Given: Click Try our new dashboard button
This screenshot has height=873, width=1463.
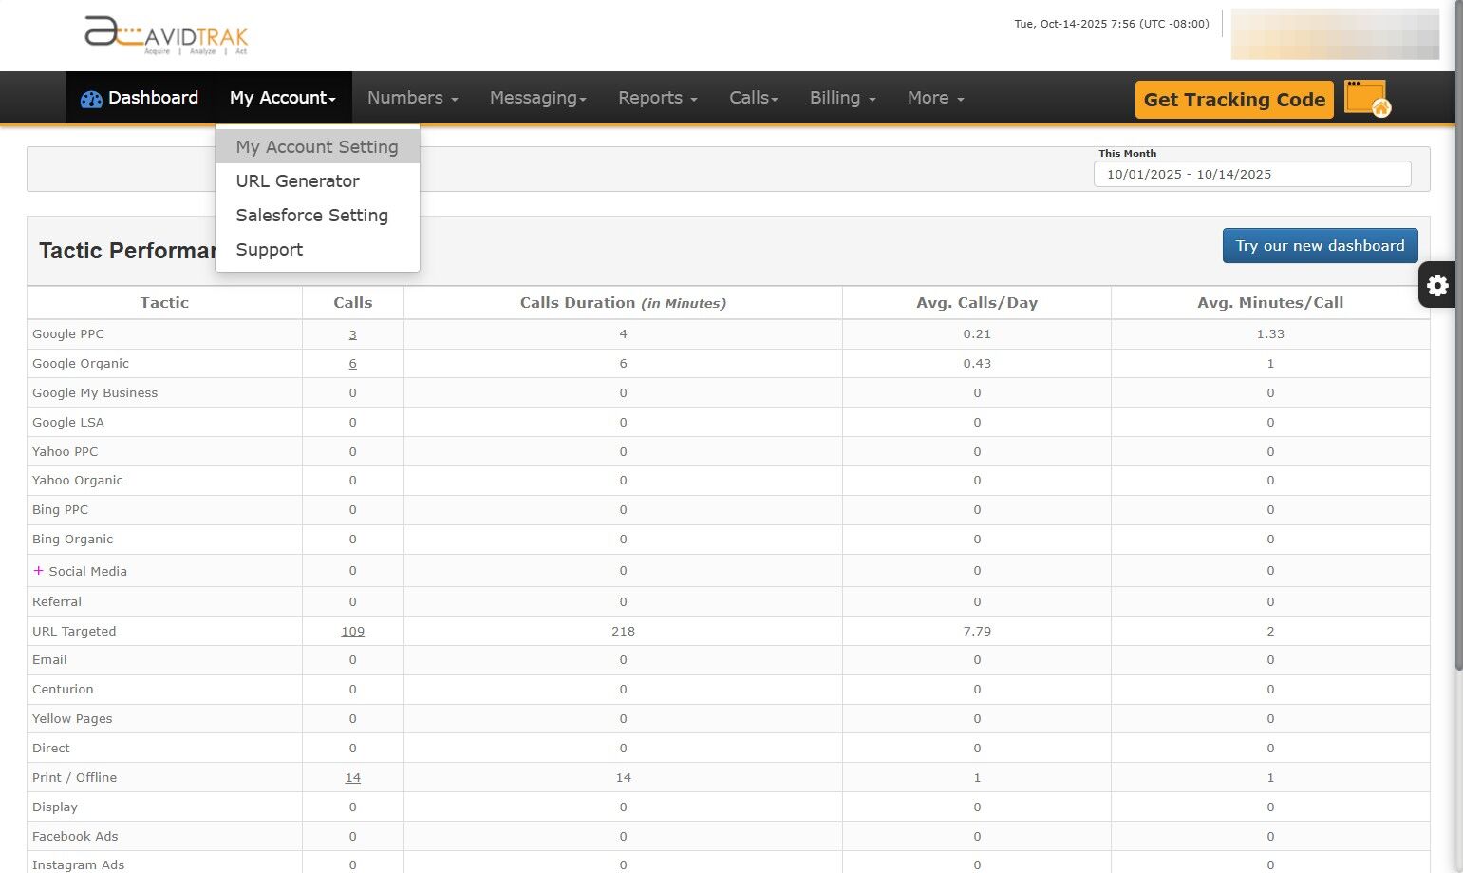Looking at the screenshot, I should click(1320, 246).
